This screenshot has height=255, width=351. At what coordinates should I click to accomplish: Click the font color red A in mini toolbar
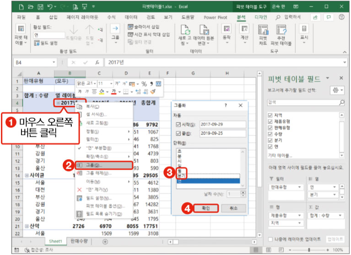pyautogui.click(x=113, y=91)
